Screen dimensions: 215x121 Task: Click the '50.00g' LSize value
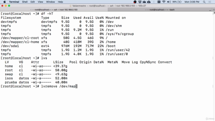(x=61, y=70)
